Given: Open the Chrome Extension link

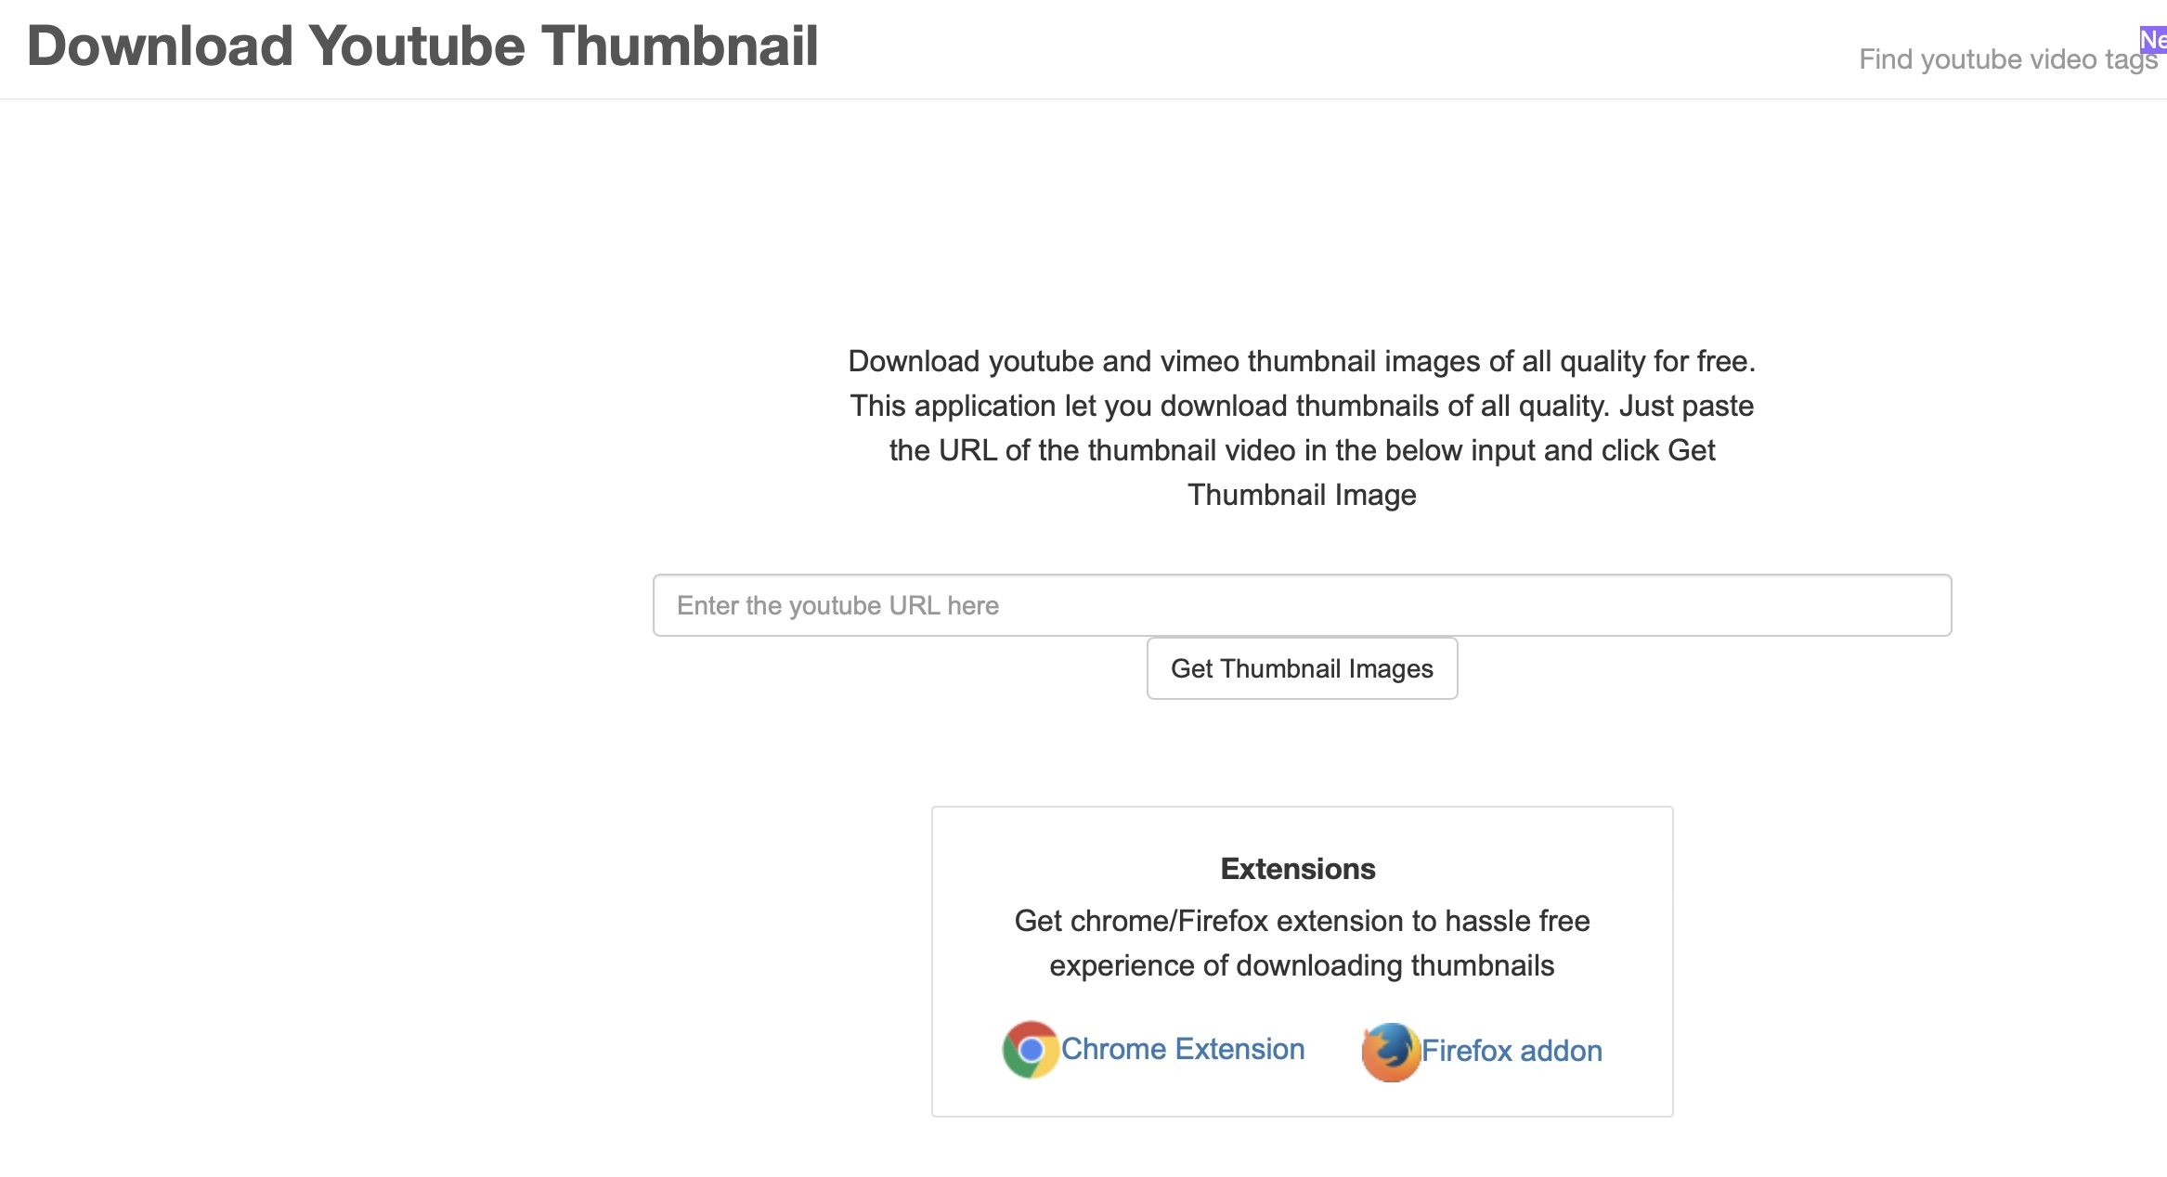Looking at the screenshot, I should tap(1183, 1049).
